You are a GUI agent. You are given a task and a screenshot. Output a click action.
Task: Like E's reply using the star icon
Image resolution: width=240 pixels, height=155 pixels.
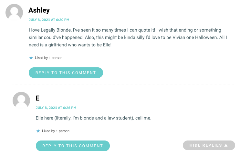[38, 131]
